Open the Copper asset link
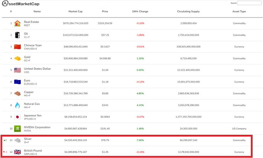This screenshot has width=263, height=158. coord(29,92)
